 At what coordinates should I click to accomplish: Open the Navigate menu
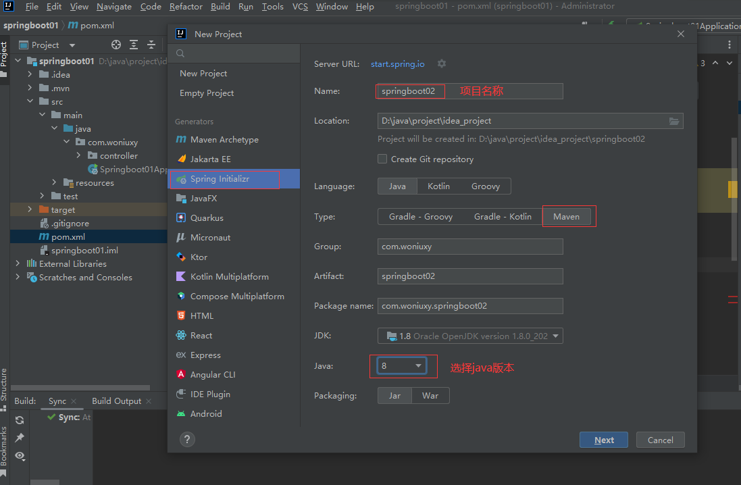114,7
